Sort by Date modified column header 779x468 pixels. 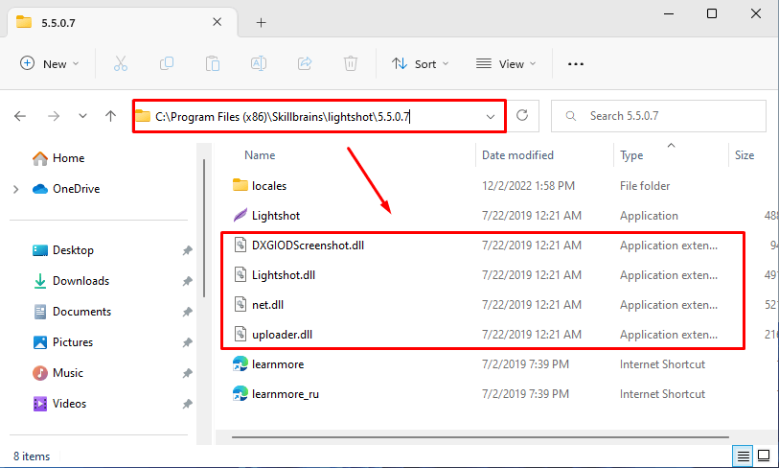(x=517, y=155)
